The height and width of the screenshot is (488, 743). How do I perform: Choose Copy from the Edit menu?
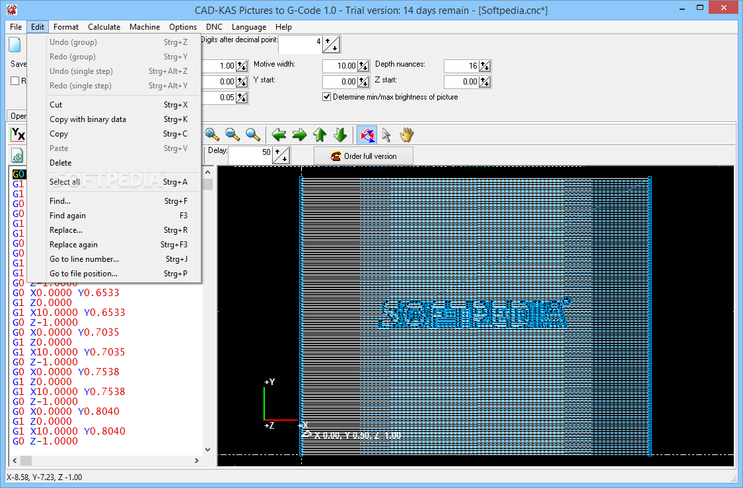click(x=114, y=134)
